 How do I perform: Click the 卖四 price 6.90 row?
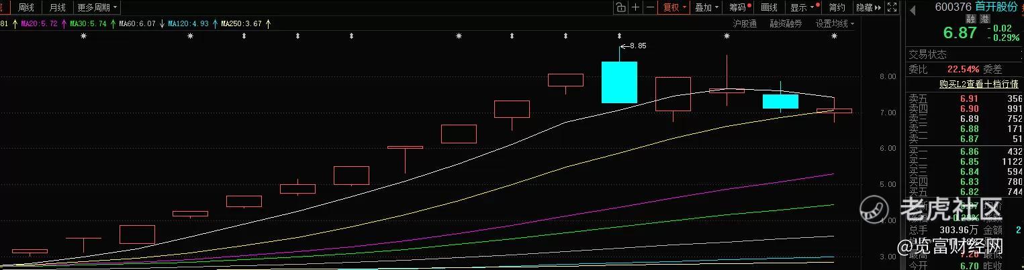tap(965, 109)
